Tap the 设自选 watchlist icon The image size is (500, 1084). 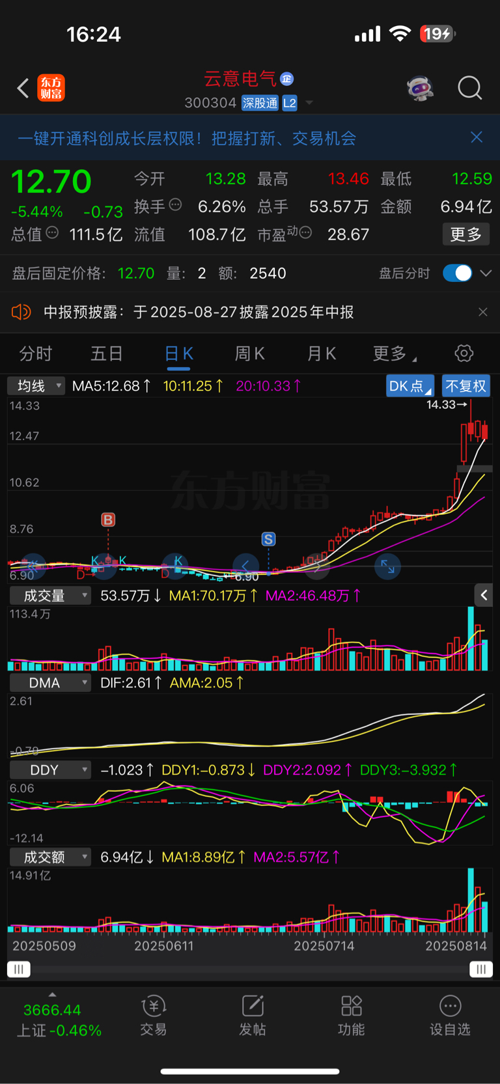(x=450, y=1014)
